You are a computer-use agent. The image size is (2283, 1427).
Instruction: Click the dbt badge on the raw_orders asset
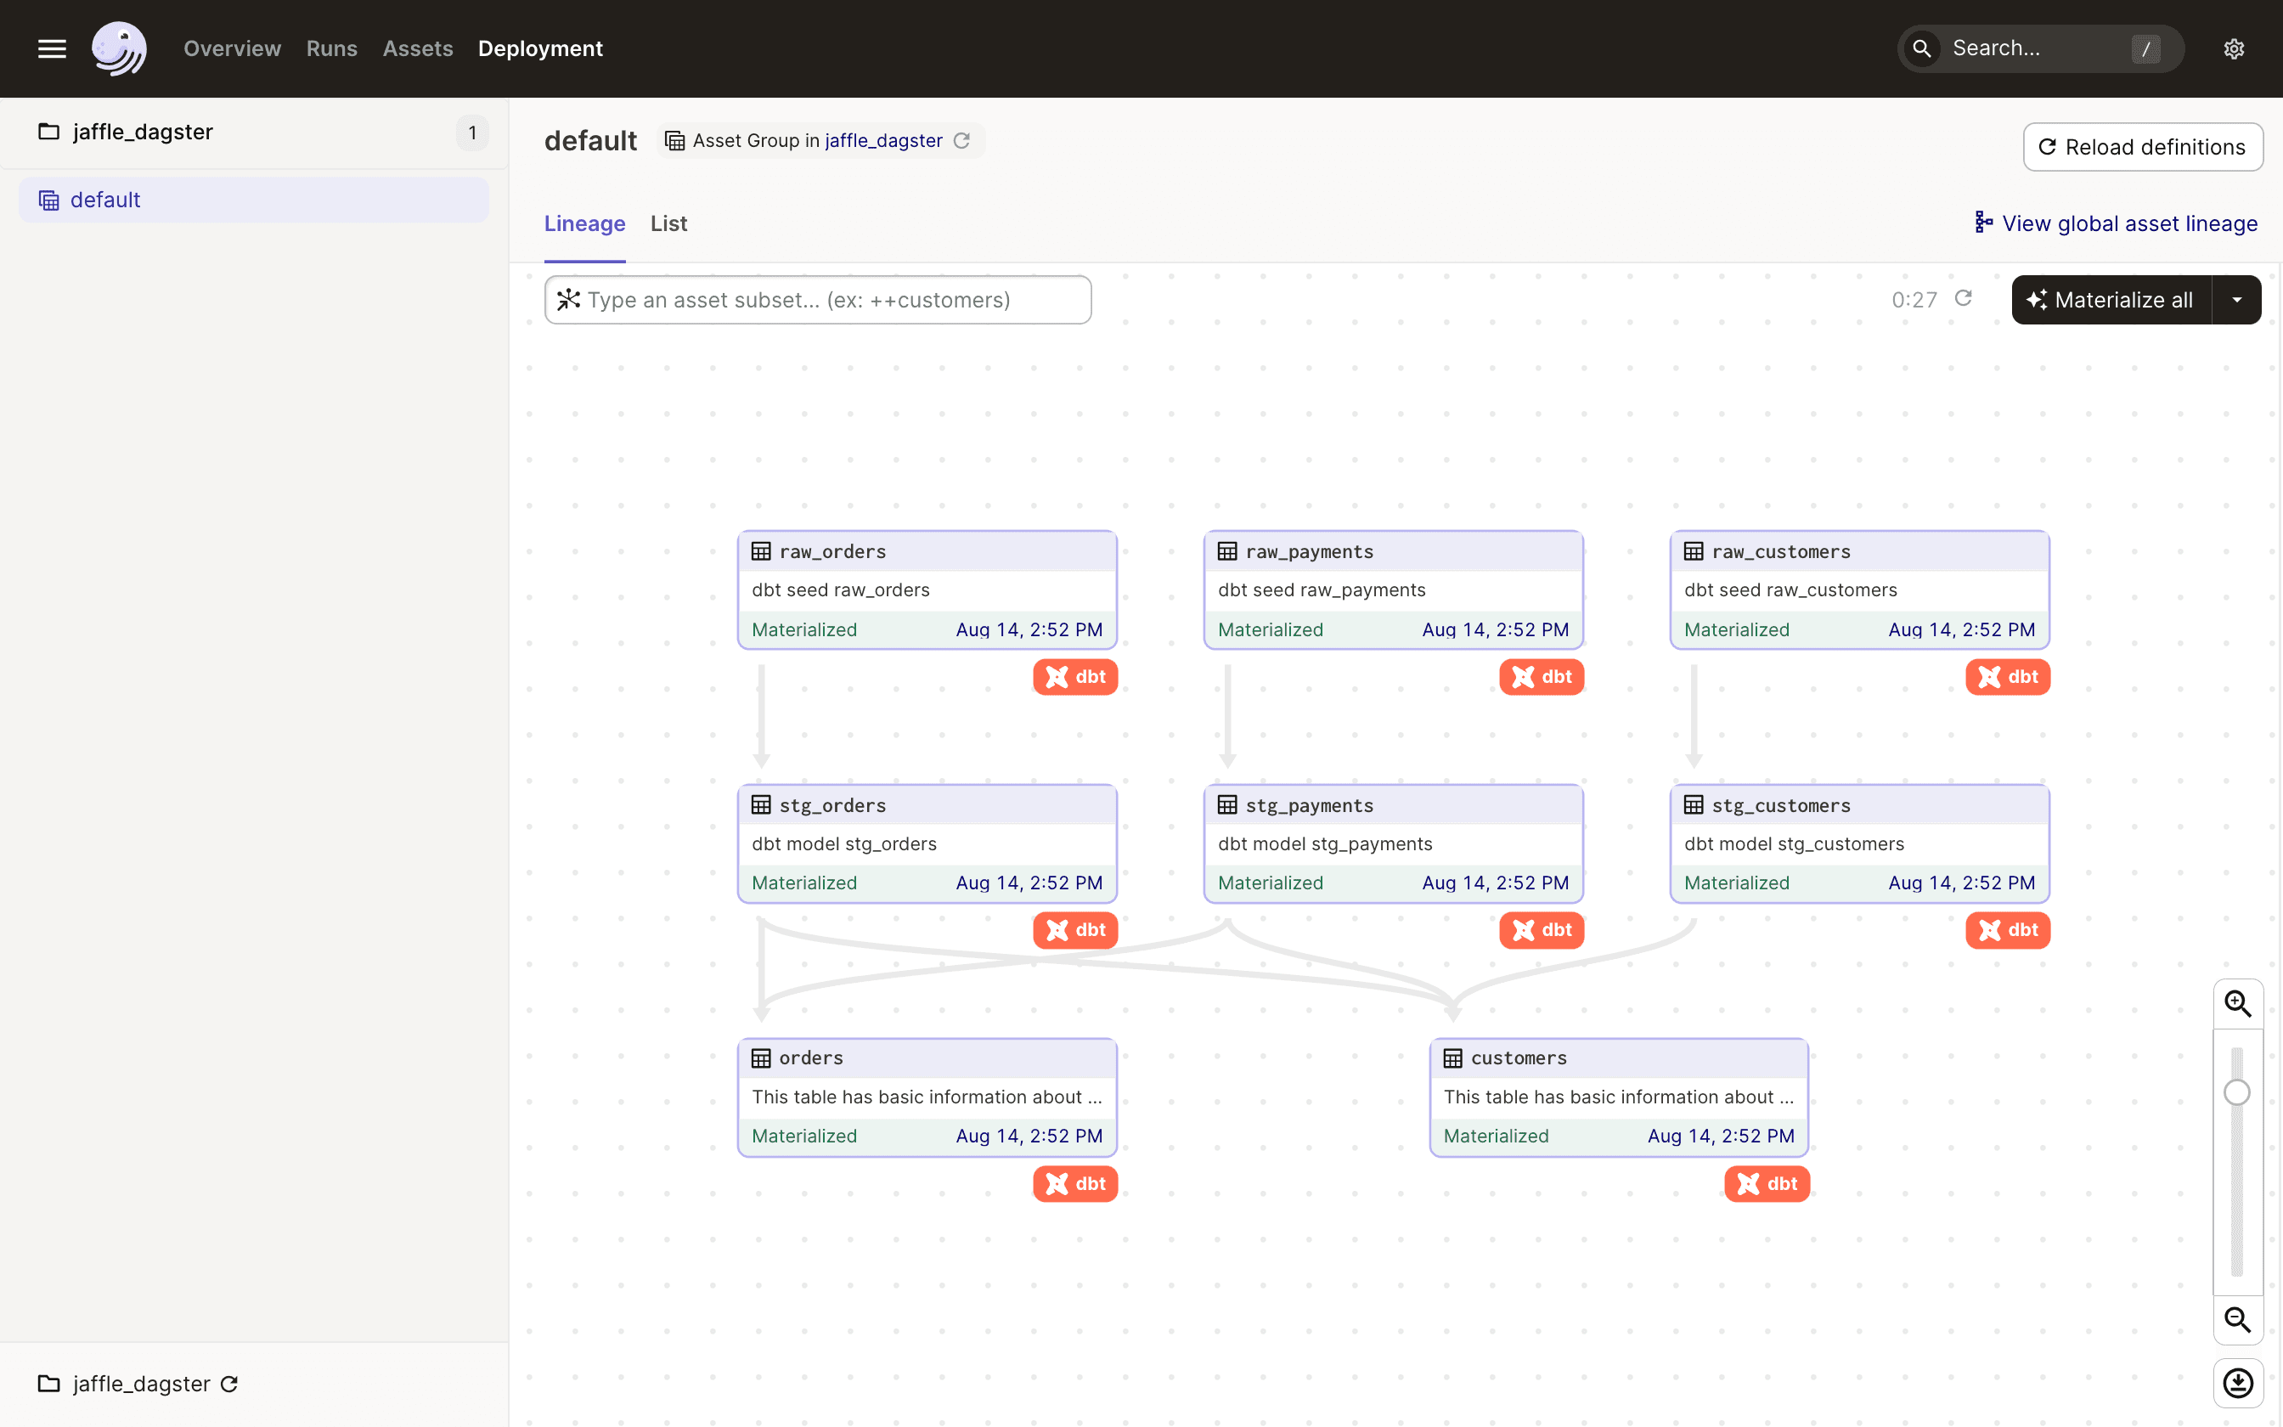pyautogui.click(x=1074, y=676)
